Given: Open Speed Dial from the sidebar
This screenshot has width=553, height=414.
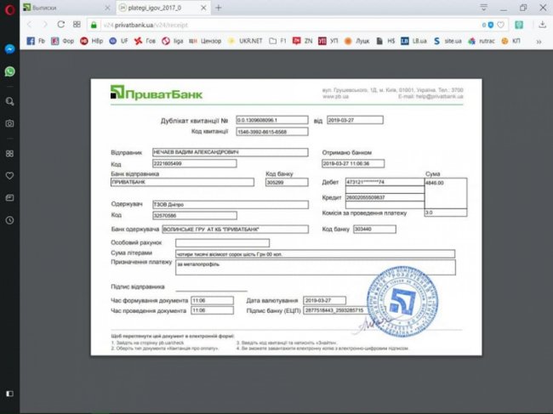Looking at the screenshot, I should tap(9, 154).
